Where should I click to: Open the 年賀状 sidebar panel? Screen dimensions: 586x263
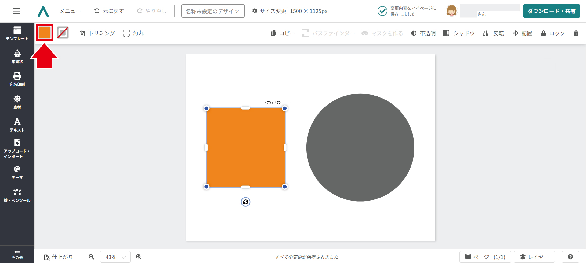click(17, 57)
